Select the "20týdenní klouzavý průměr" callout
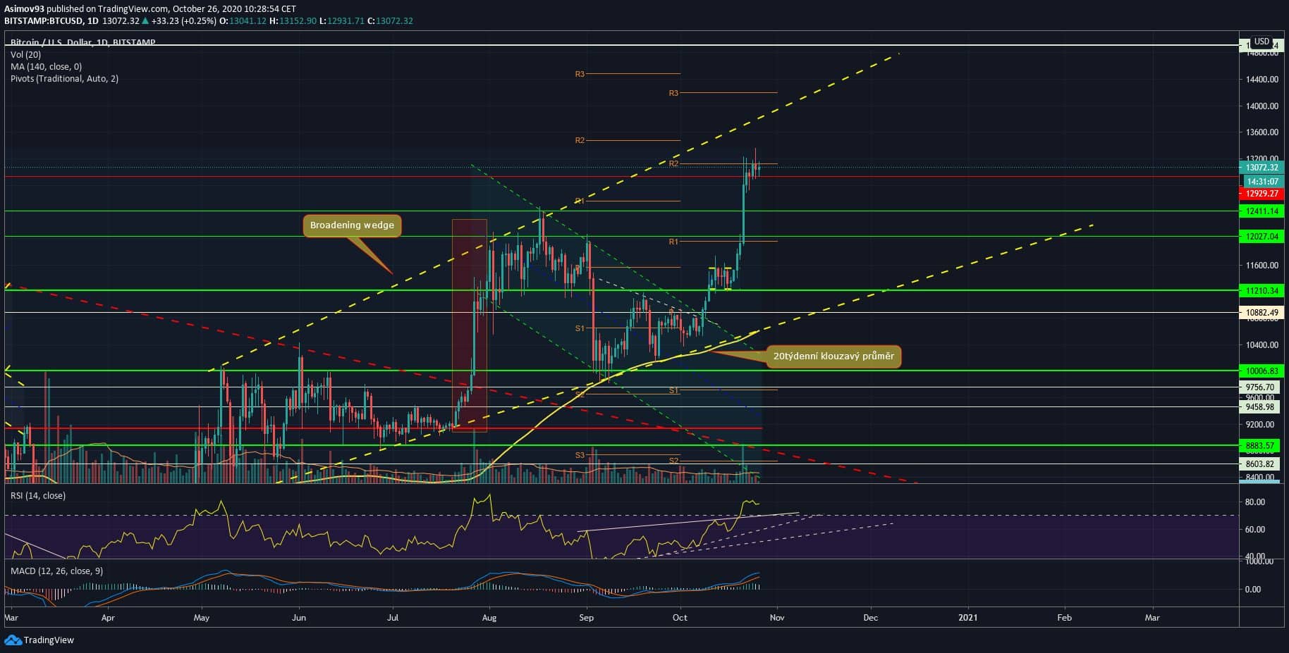 833,356
